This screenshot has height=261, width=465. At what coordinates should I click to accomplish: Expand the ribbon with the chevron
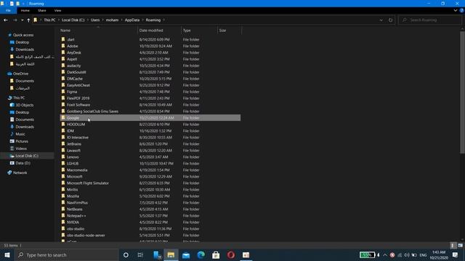[456, 10]
